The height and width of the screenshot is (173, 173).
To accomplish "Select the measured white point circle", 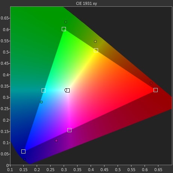I will tap(66, 90).
